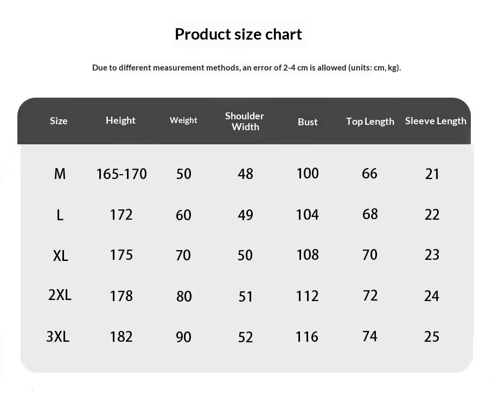
Task: Select the Size column header
Action: point(59,121)
